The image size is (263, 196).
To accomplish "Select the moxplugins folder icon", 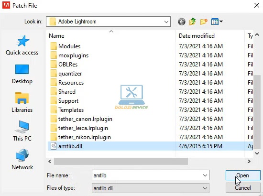I will (54, 55).
